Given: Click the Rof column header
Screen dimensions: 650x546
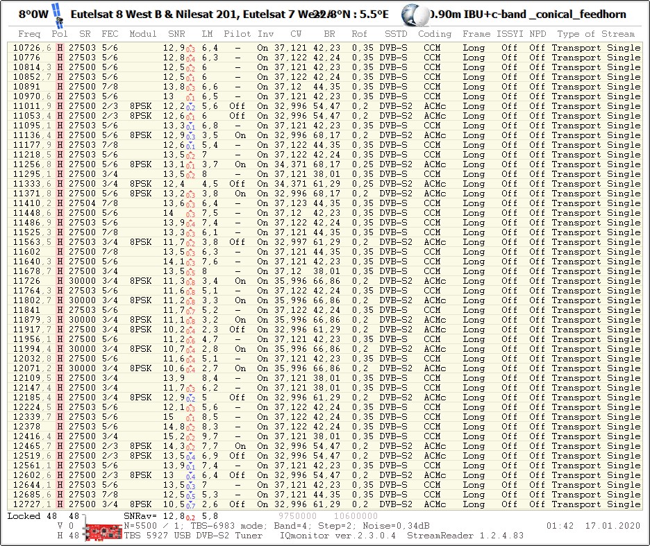Looking at the screenshot, I should coord(360,34).
